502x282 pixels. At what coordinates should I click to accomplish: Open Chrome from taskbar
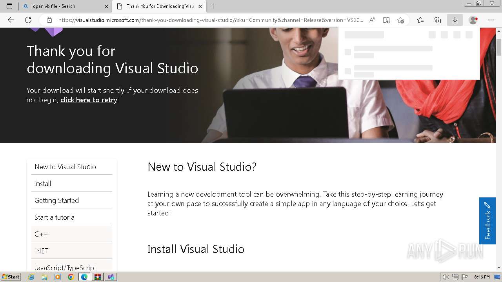[x=71, y=277]
